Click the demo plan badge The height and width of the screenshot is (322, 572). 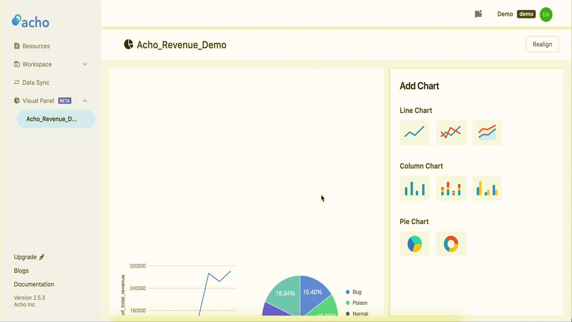click(x=526, y=14)
